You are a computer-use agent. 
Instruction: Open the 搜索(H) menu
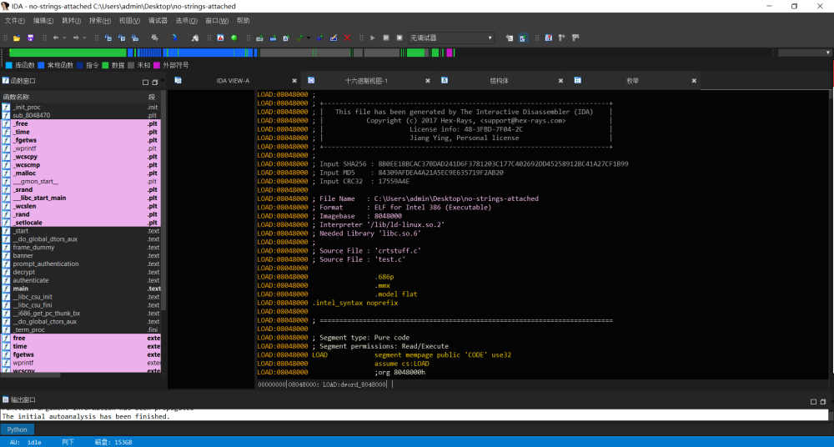pos(99,21)
